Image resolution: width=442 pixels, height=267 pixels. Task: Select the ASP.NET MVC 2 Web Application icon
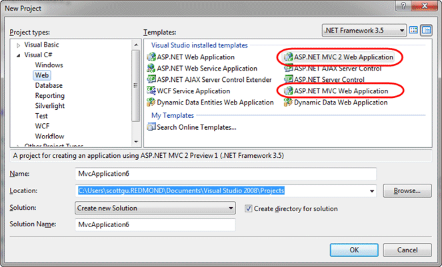click(x=289, y=57)
